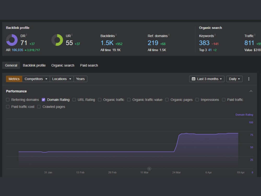Click the 31 Jan date label
The image size is (261, 196).
click(x=48, y=172)
